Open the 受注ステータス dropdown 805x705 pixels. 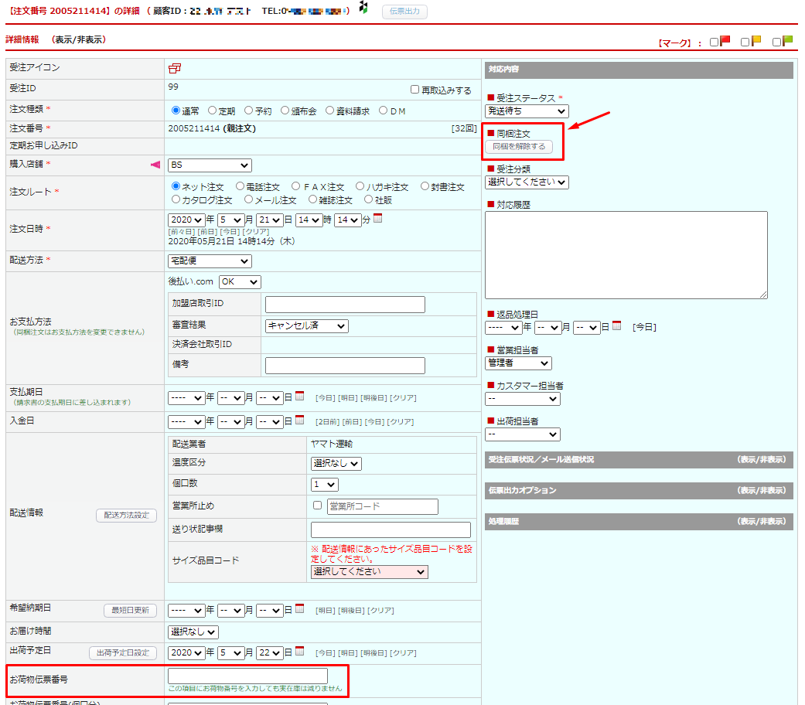[526, 112]
